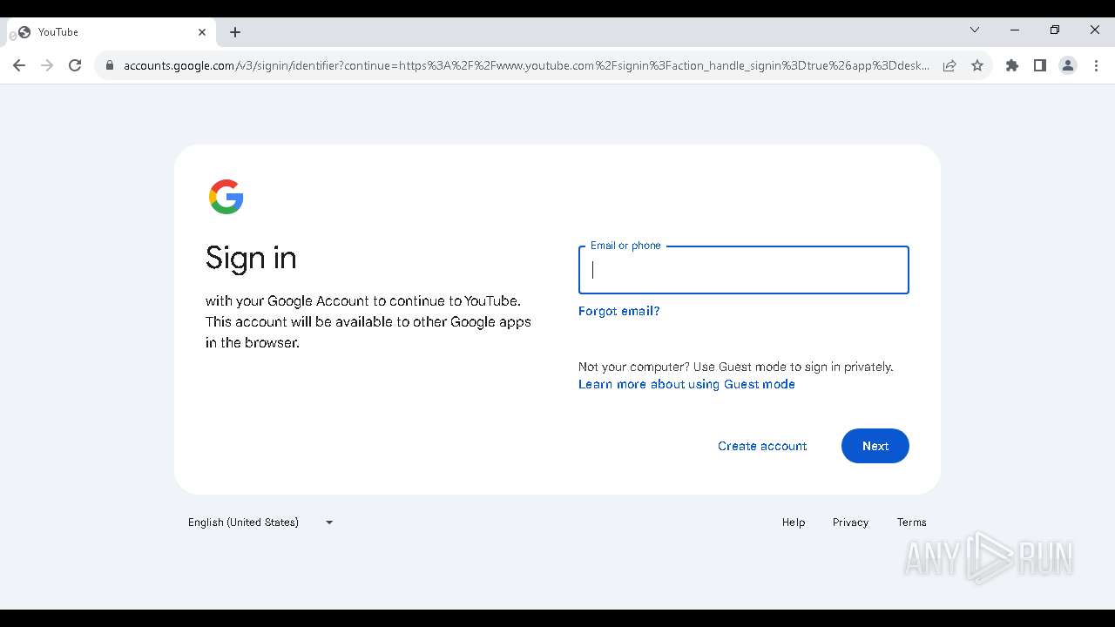Click the Sign in heading
This screenshot has width=1115, height=627.
click(251, 258)
